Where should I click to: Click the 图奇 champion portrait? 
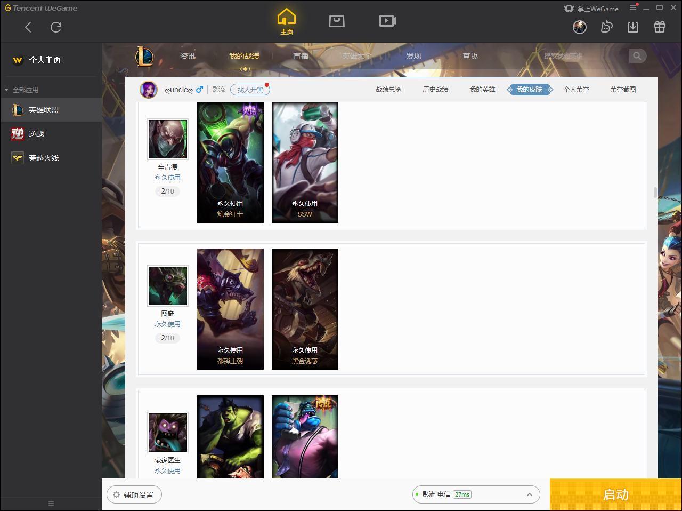pos(168,286)
